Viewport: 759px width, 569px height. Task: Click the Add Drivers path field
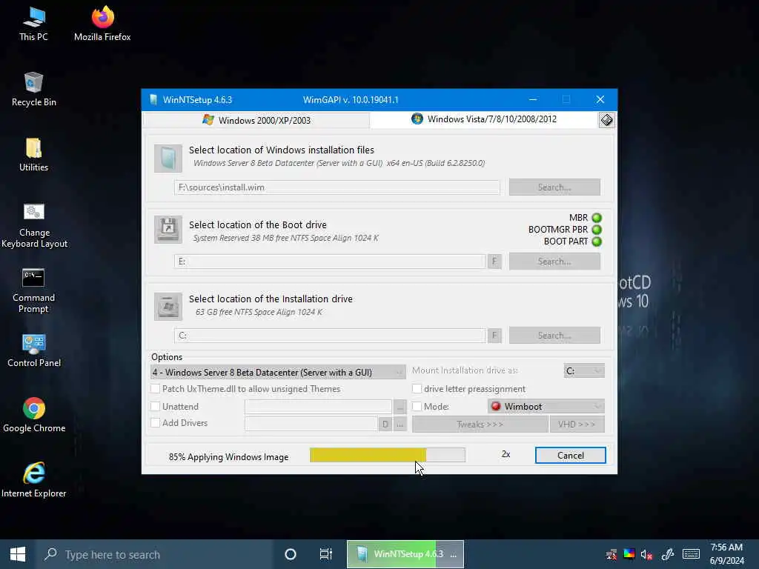click(311, 425)
